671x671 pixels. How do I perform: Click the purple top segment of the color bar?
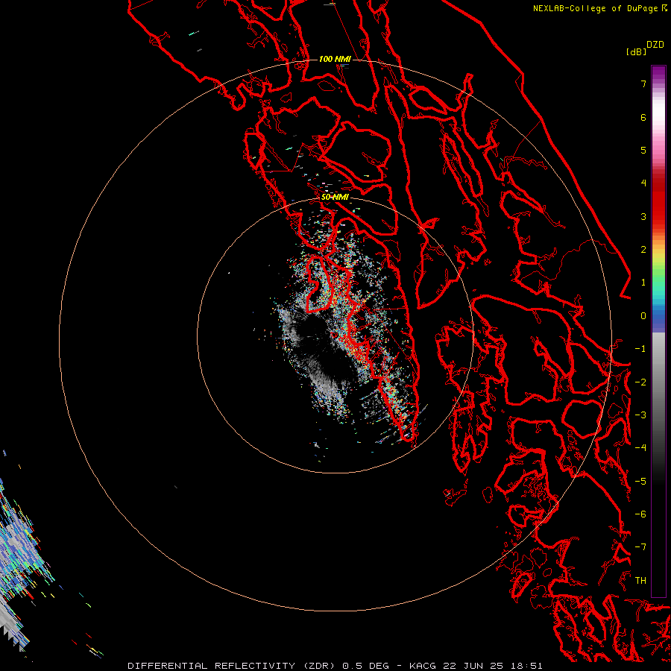[658, 73]
